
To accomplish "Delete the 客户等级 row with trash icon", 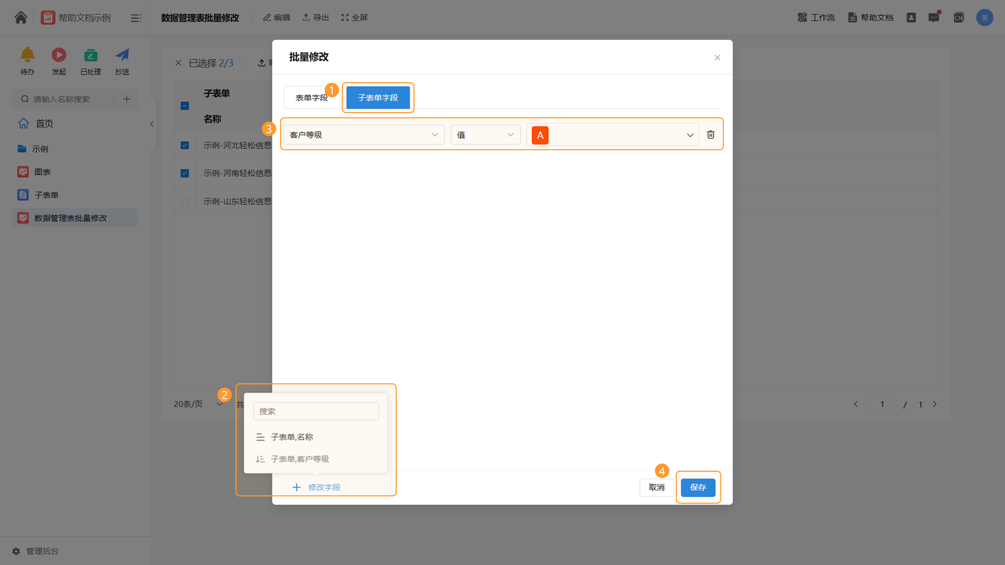I will 711,135.
